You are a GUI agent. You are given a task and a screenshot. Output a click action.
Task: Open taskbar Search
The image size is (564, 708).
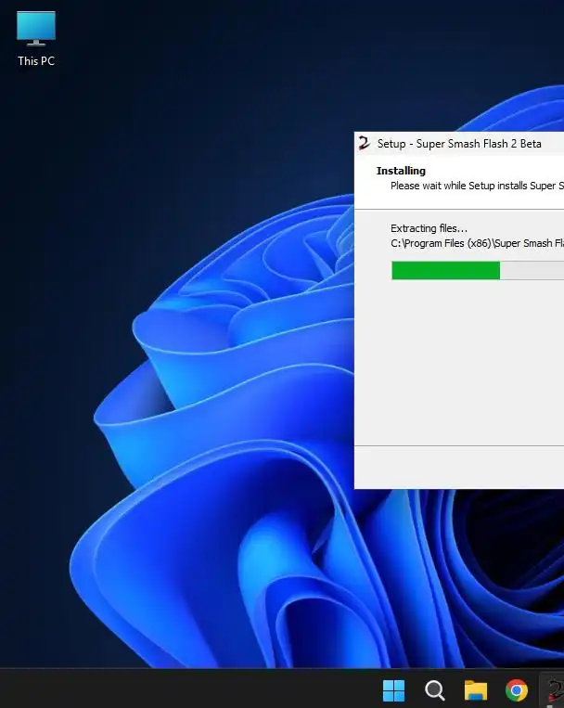tap(434, 690)
